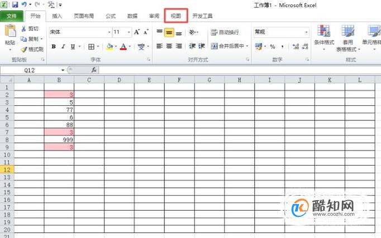Image resolution: width=381 pixels, height=238 pixels.
Task: Click the decrease decimal icon
Action: pos(305,46)
